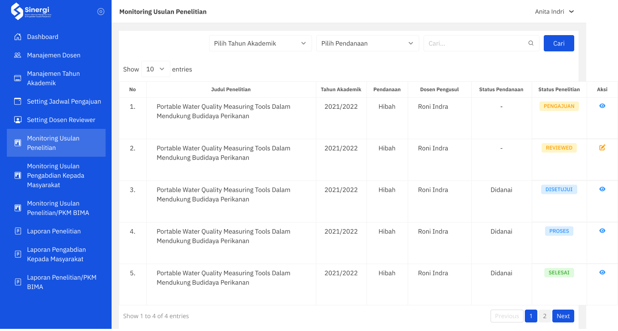Screen dimensions: 618x331
Task: Sort by the Judul Penelitian column header
Action: pos(231,89)
